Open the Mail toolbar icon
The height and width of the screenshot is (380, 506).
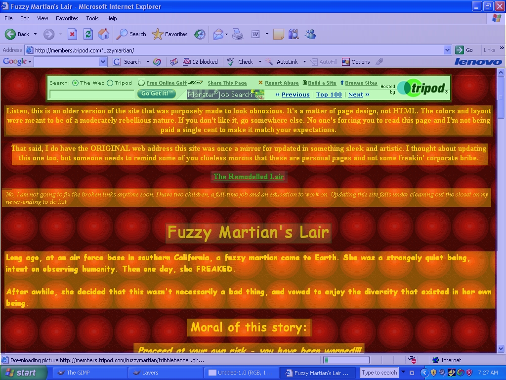pos(218,34)
